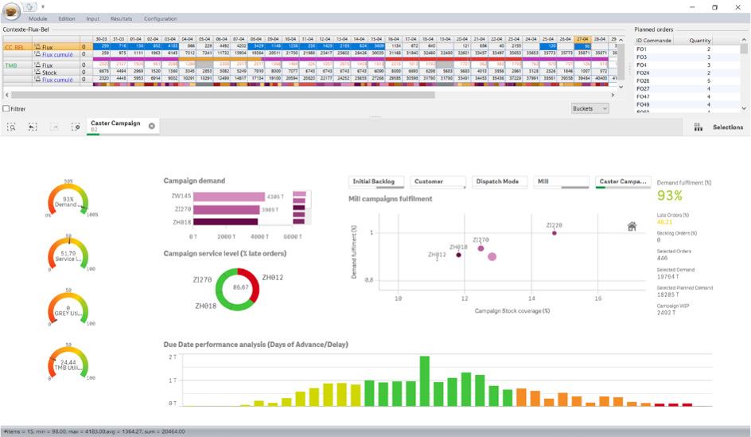Open the round application orb menu
This screenshot has width=751, height=437.
[x=11, y=11]
